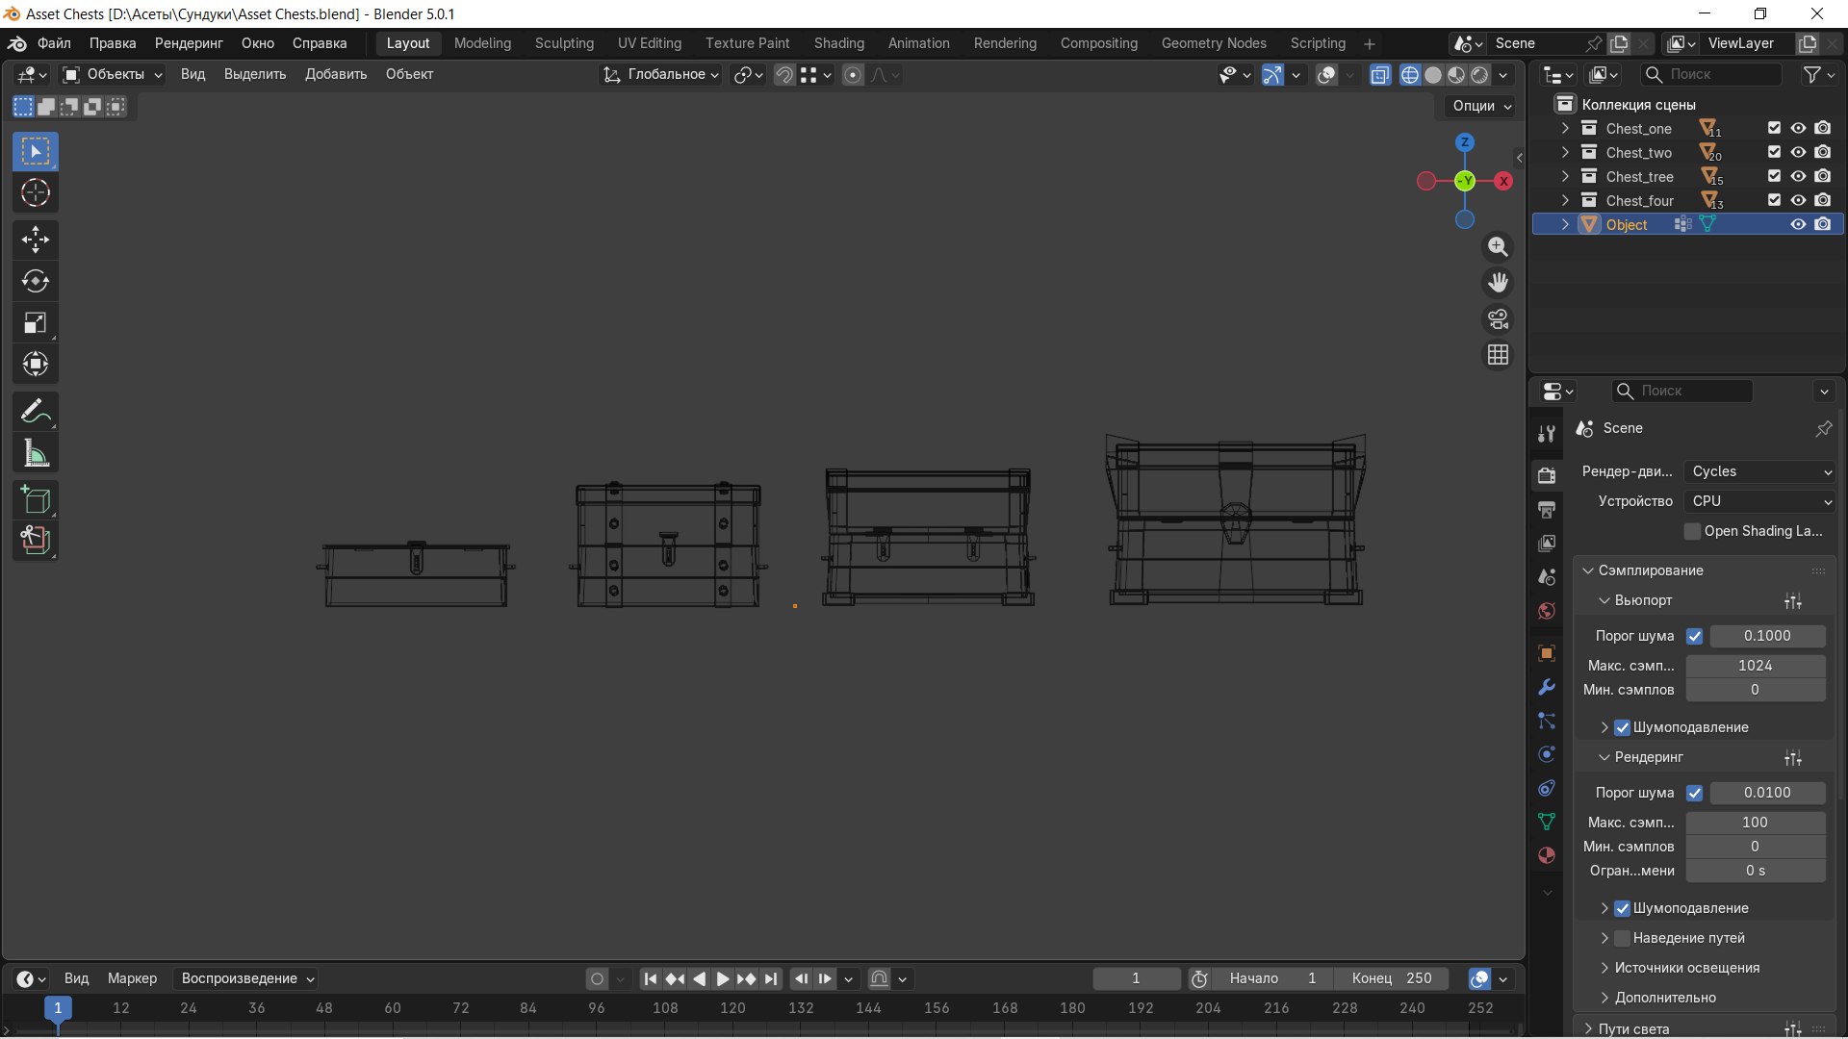Image resolution: width=1848 pixels, height=1039 pixels.
Task: Switch to wireframe viewport shading
Action: click(x=1410, y=75)
